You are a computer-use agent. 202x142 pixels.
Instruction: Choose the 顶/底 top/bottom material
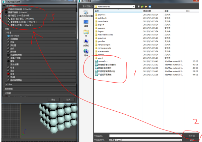11,77
